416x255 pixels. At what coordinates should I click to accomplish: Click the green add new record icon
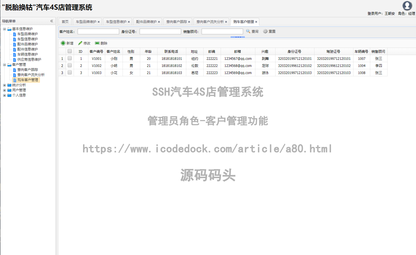tap(63, 43)
